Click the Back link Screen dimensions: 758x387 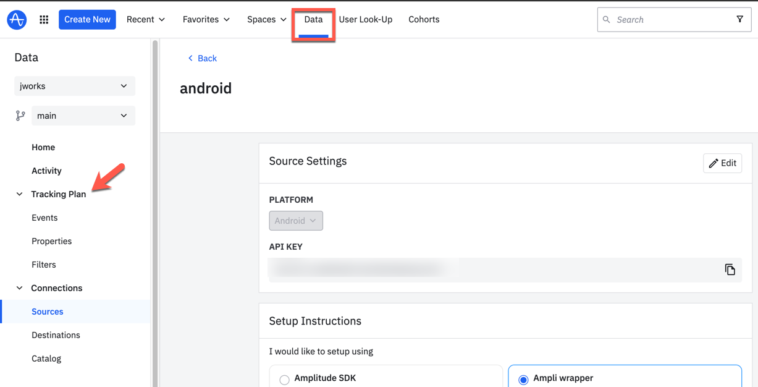click(x=202, y=58)
